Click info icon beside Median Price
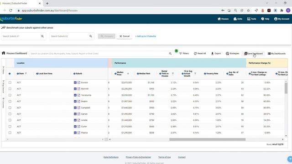 point(115,74)
